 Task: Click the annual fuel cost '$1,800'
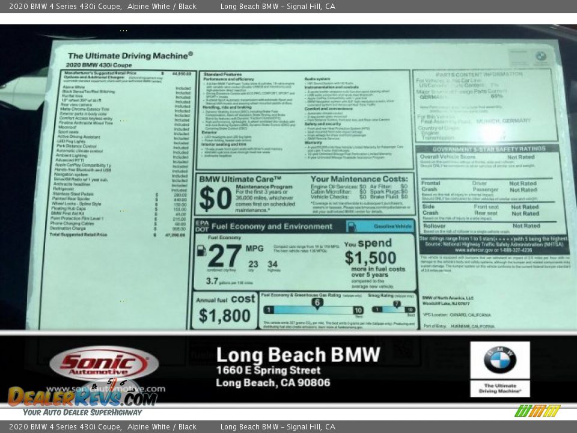[x=224, y=316]
